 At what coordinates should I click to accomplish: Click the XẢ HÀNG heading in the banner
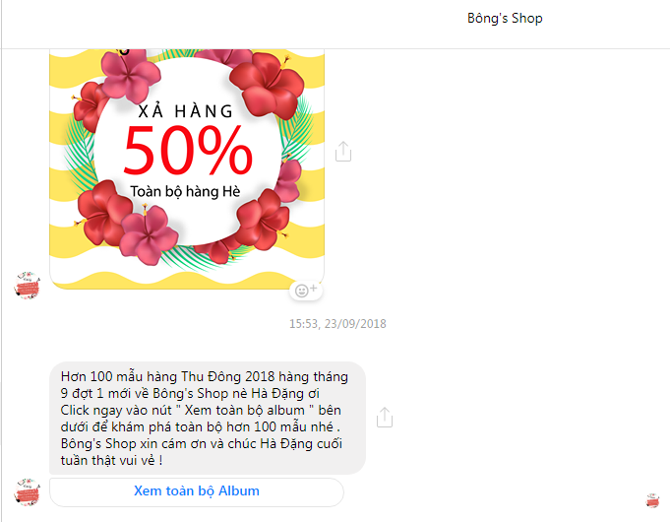point(185,111)
